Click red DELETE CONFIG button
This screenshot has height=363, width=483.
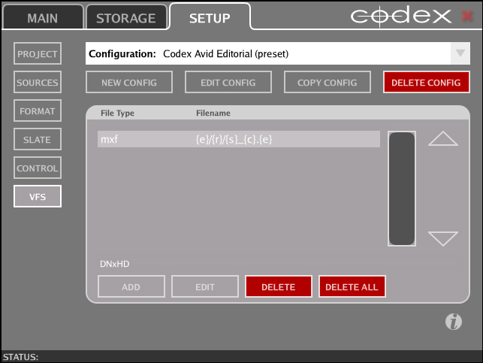pos(427,82)
